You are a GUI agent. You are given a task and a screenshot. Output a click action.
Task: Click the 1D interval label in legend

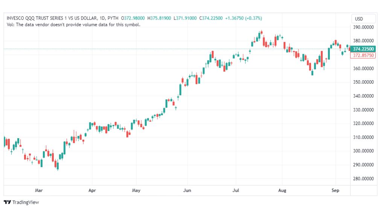[x=102, y=18]
